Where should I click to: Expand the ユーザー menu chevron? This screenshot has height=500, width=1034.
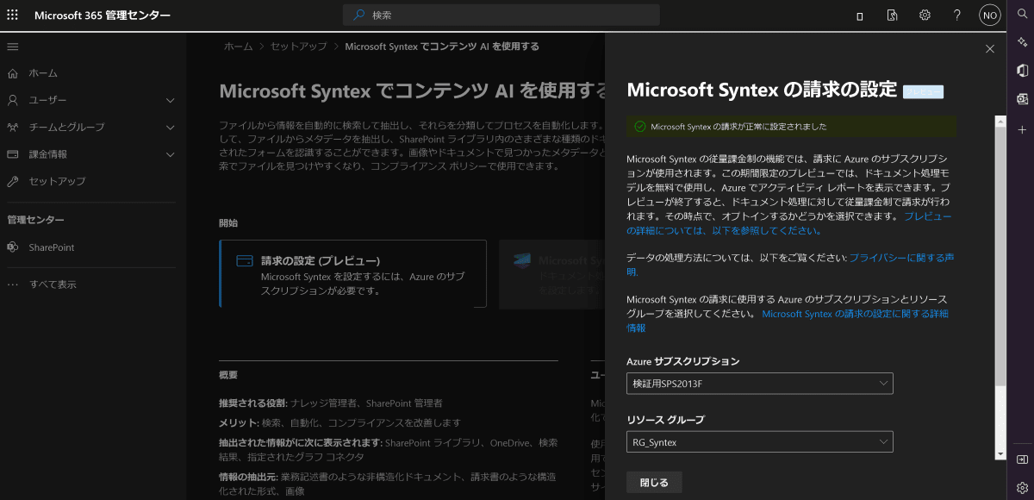[x=171, y=100]
